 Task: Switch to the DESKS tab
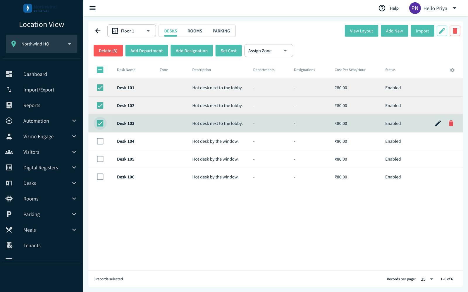171,31
